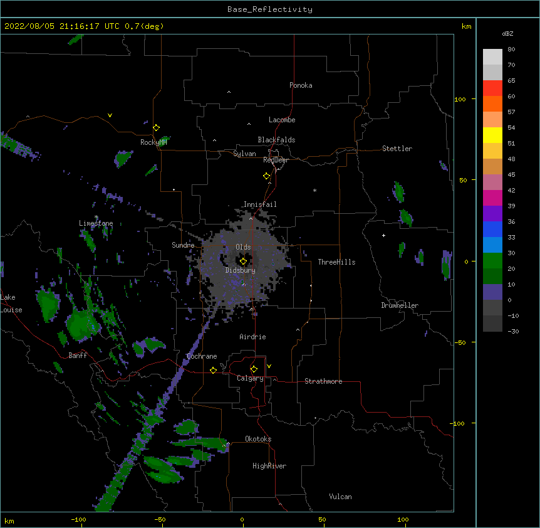Select the Airdrie town label

pyautogui.click(x=252, y=337)
